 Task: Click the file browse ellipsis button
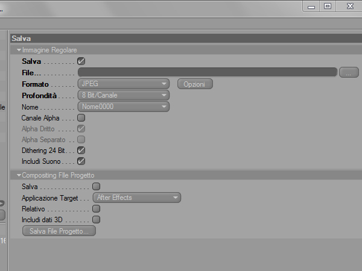[349, 73]
